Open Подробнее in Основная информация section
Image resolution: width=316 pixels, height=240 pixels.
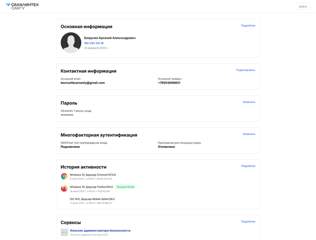coord(248,26)
